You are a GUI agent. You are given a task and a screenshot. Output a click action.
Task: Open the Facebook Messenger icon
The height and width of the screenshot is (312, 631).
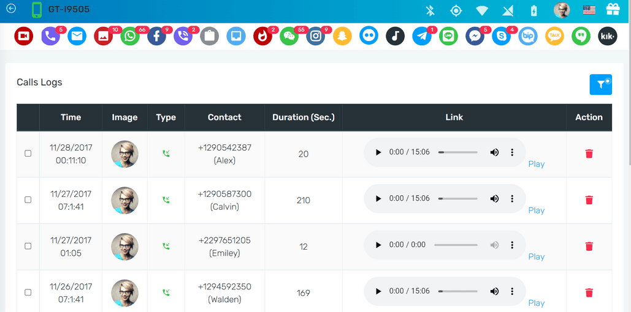475,36
